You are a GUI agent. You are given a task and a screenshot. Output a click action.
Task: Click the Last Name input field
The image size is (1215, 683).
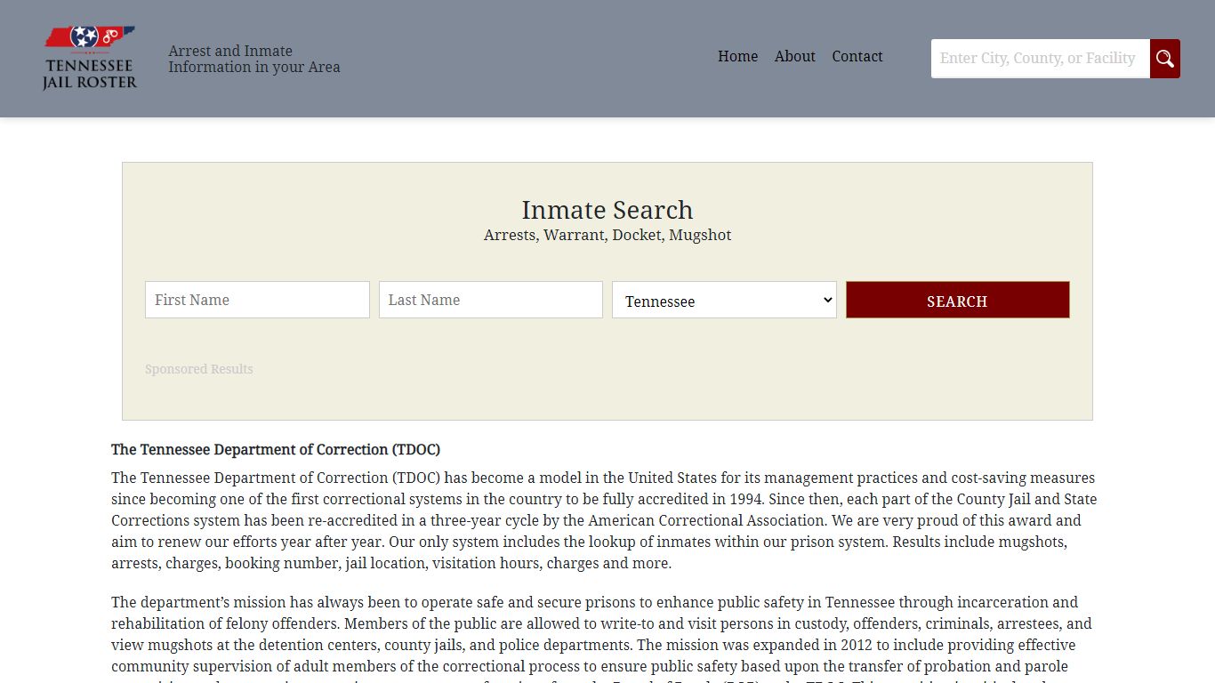(491, 300)
